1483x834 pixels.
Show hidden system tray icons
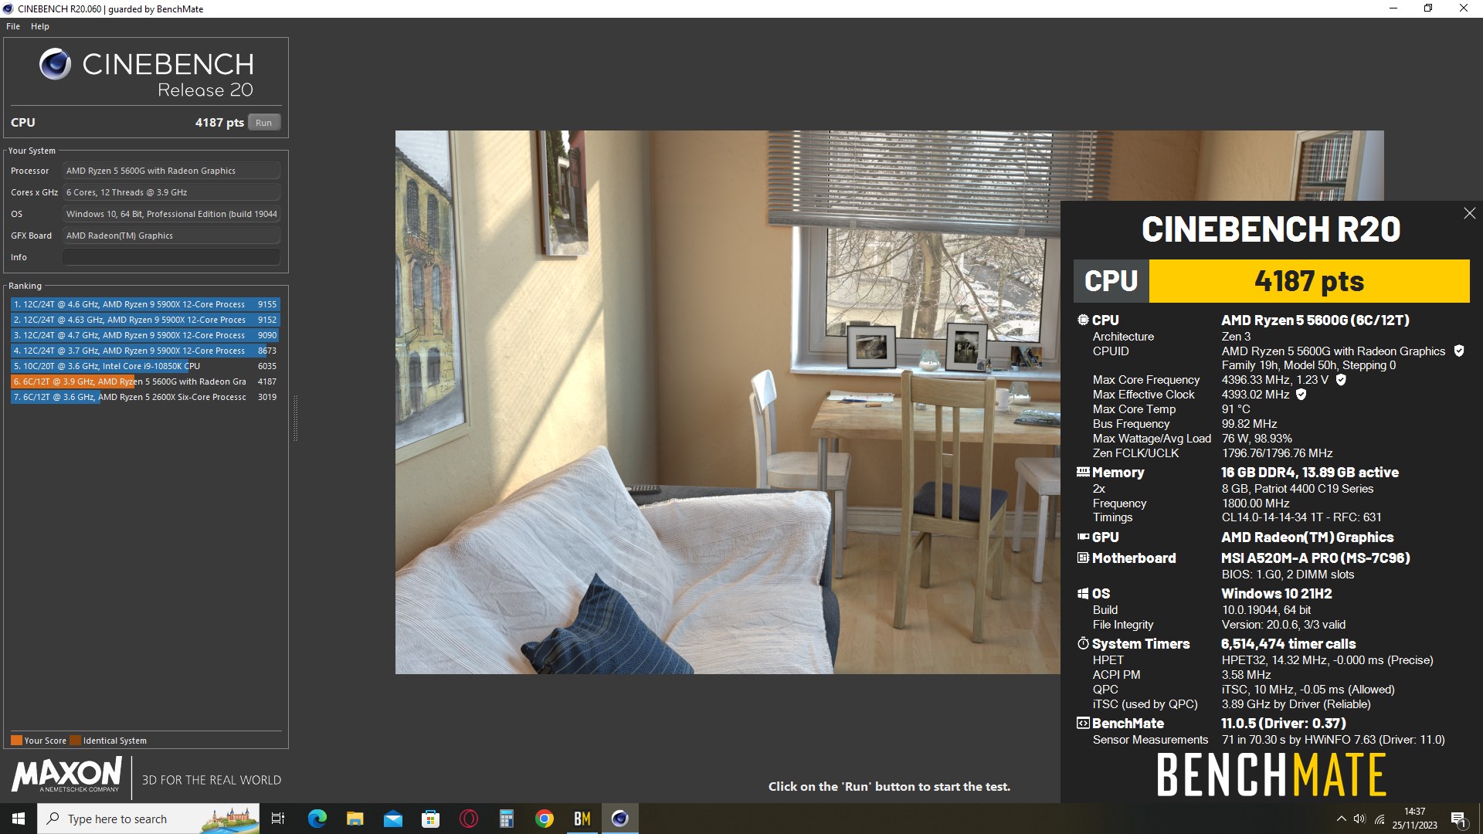(x=1341, y=819)
